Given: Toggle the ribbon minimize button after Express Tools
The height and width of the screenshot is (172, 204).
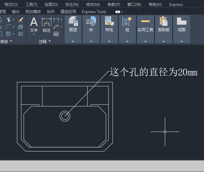Looking at the screenshot, I should pyautogui.click(x=118, y=12).
